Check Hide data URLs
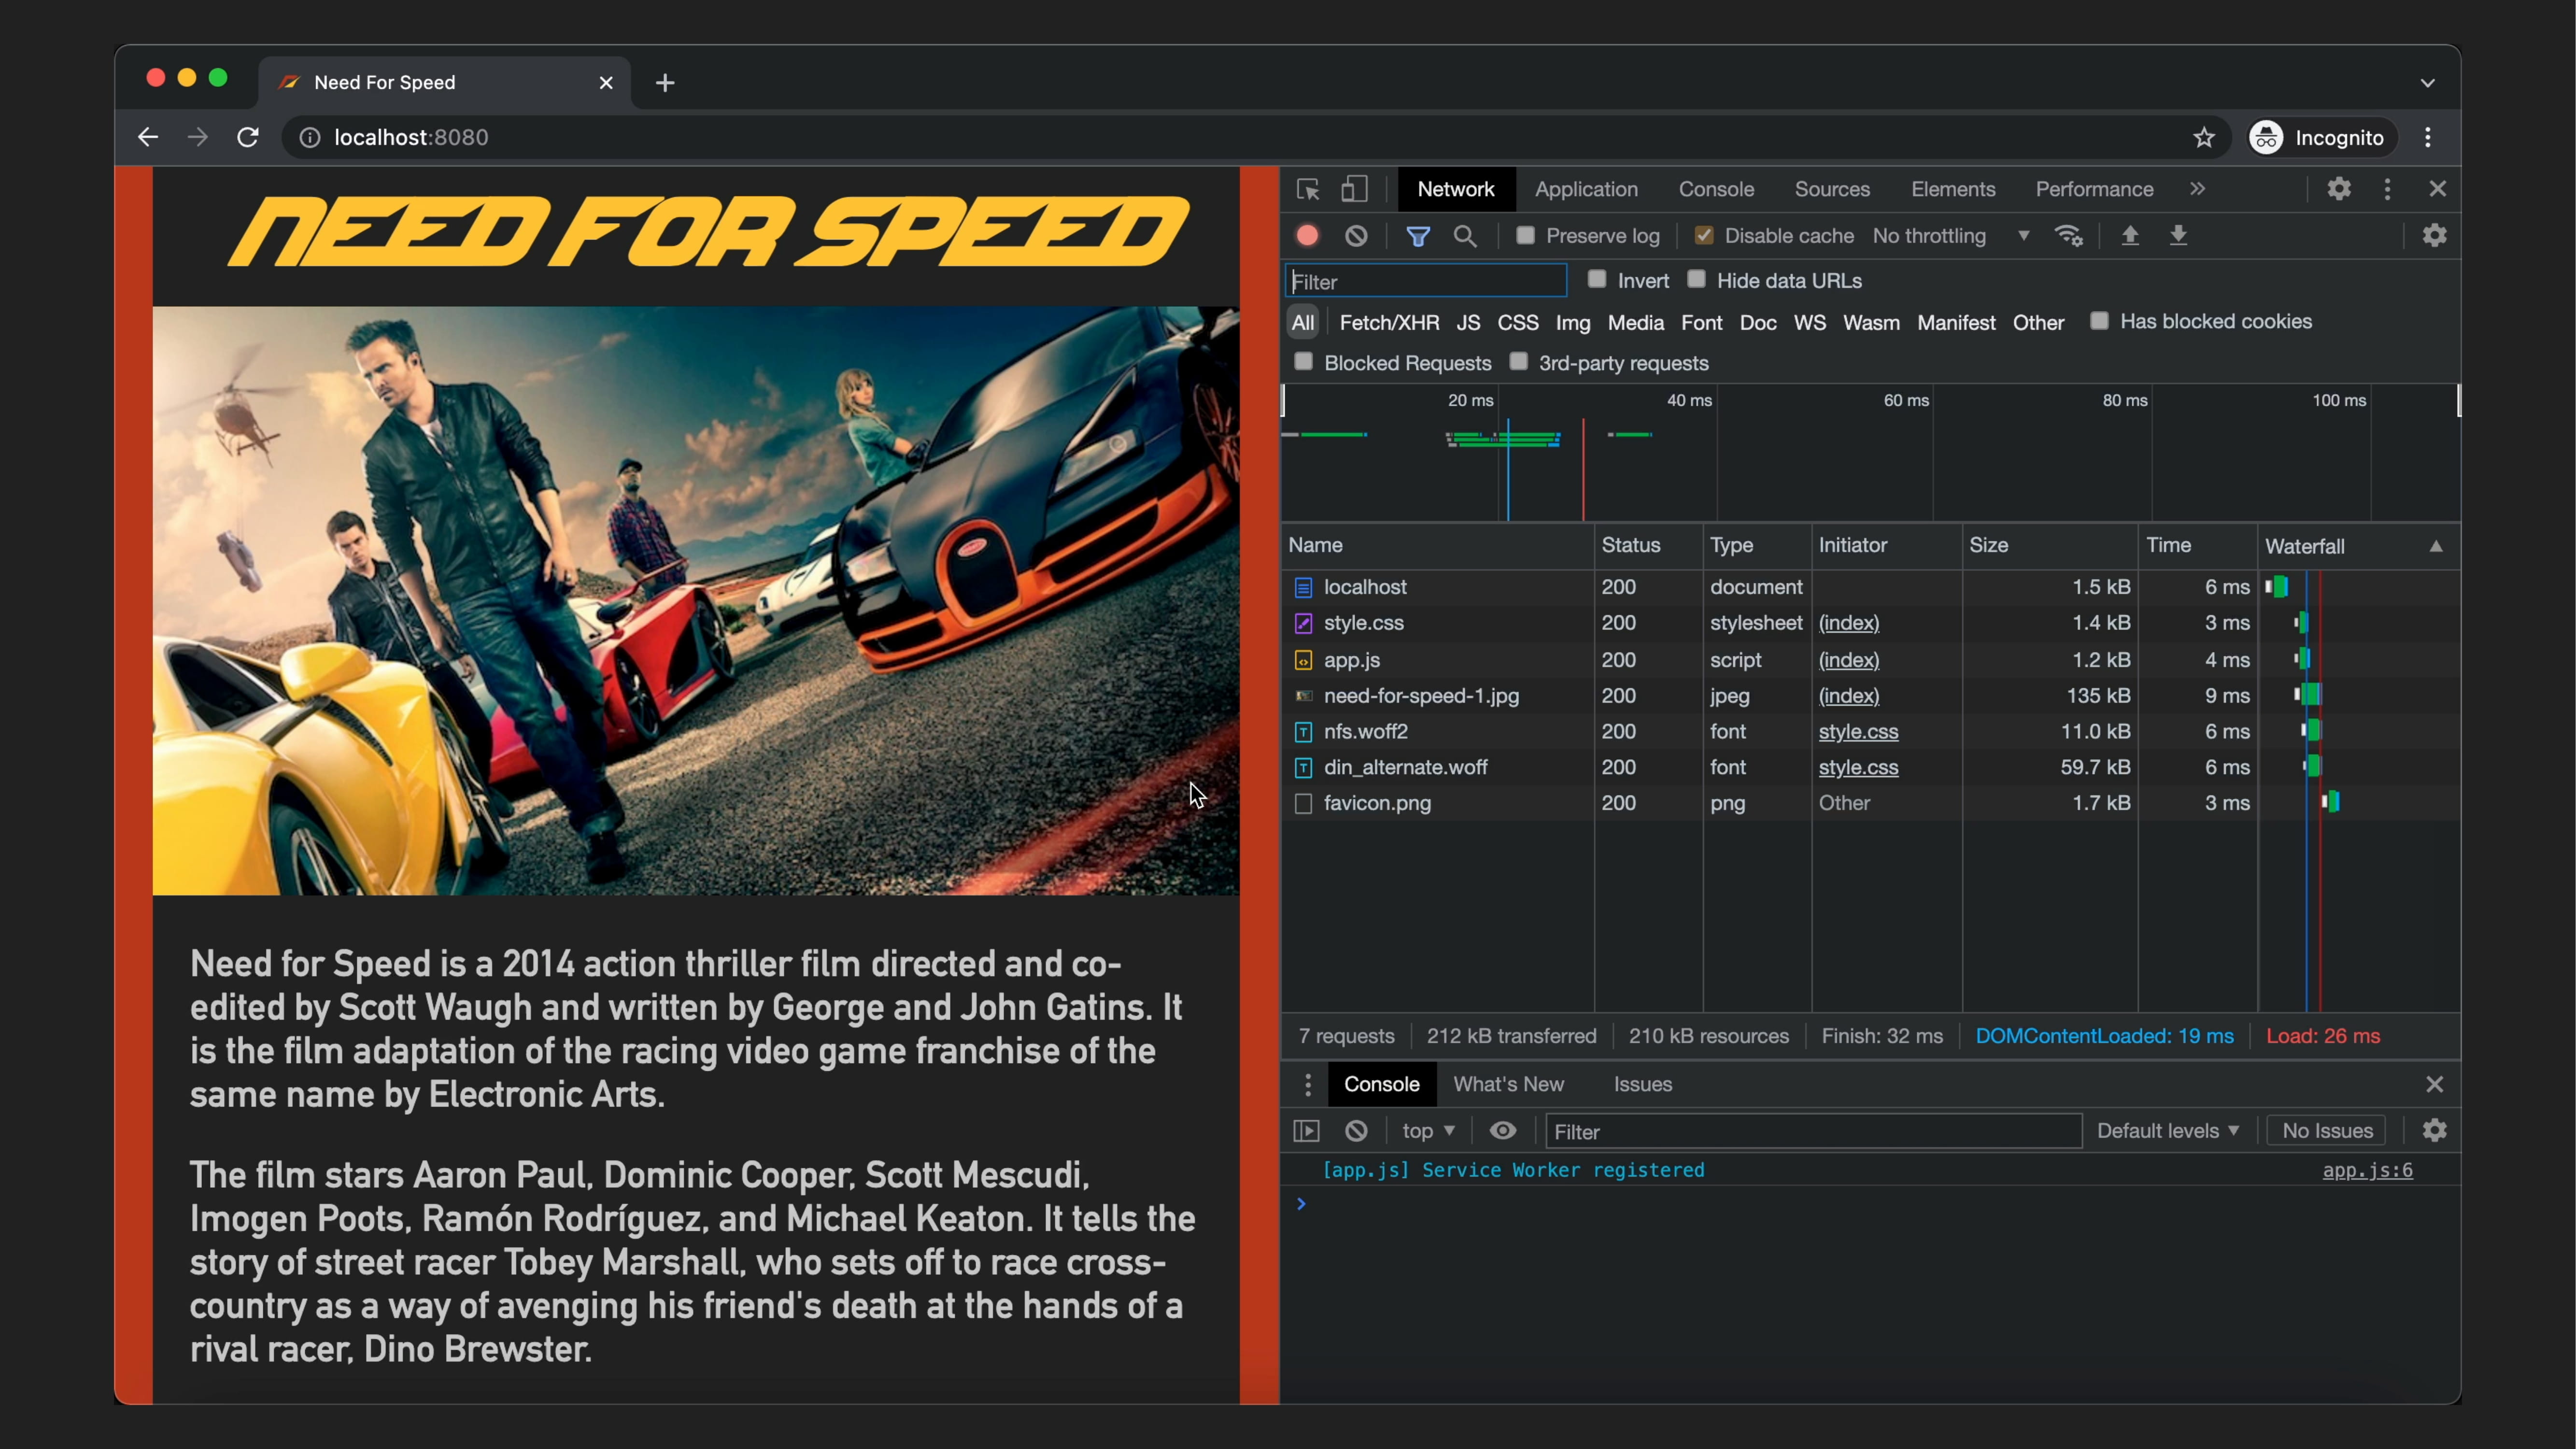The width and height of the screenshot is (2576, 1449). pos(1696,279)
